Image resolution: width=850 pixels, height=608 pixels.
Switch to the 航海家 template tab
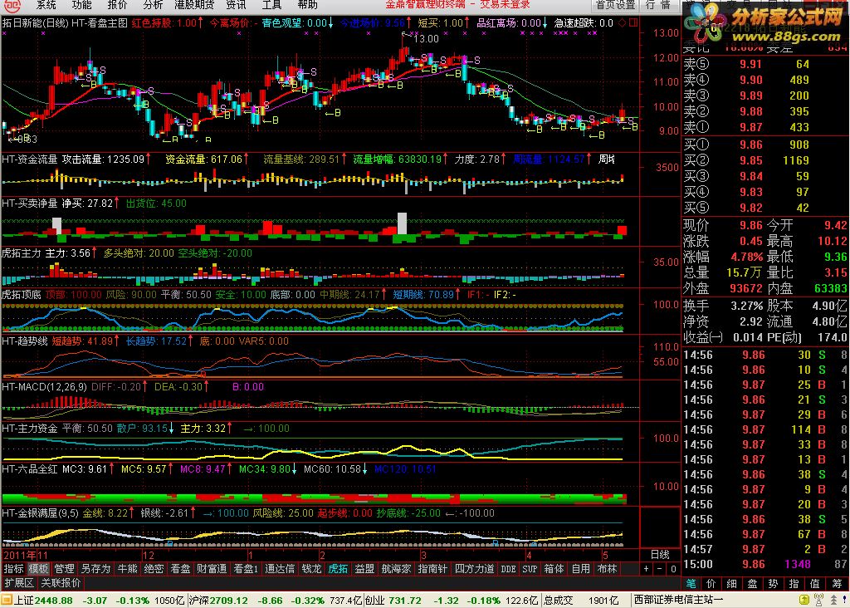point(396,568)
